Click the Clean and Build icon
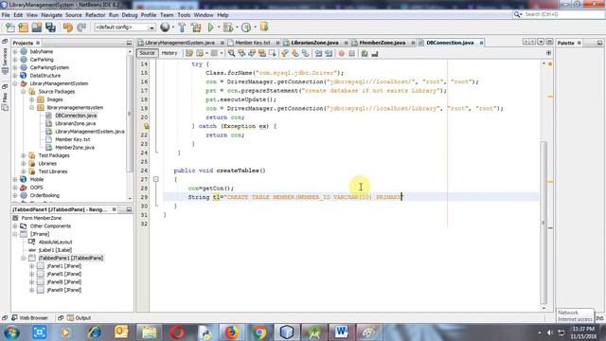Screen dimensions: 606x341 (x=196, y=27)
